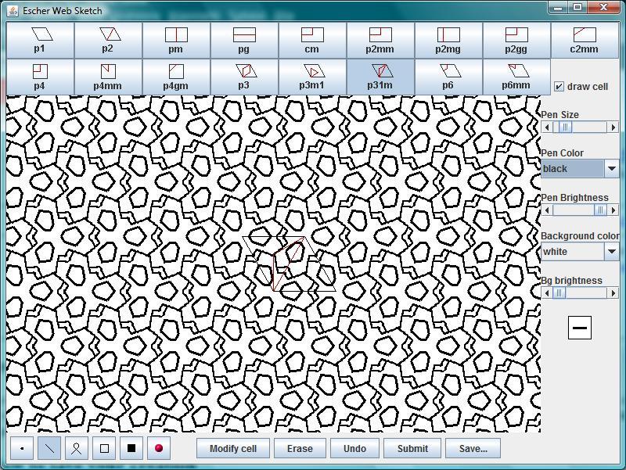
Task: Select the p2 symmetry group button
Action: [108, 41]
